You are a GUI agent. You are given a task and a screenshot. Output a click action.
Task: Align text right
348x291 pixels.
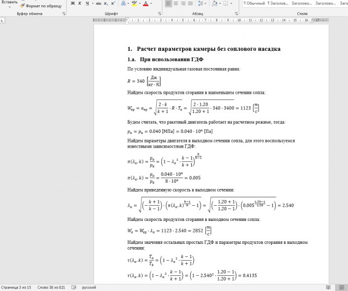click(183, 3)
